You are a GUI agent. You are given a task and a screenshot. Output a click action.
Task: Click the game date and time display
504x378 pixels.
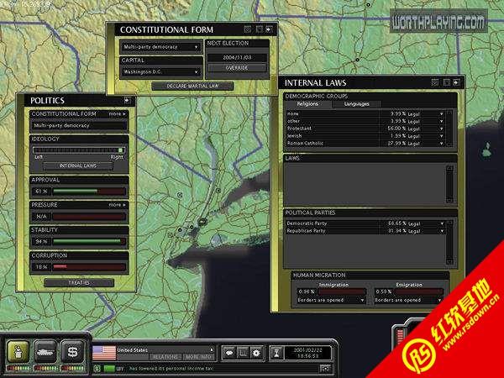click(308, 353)
